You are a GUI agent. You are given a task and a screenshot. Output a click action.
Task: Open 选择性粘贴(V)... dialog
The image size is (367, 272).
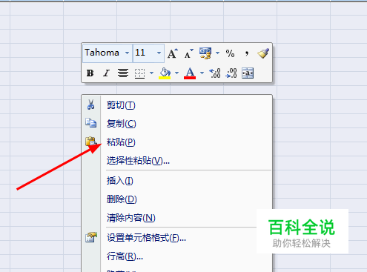(177, 161)
